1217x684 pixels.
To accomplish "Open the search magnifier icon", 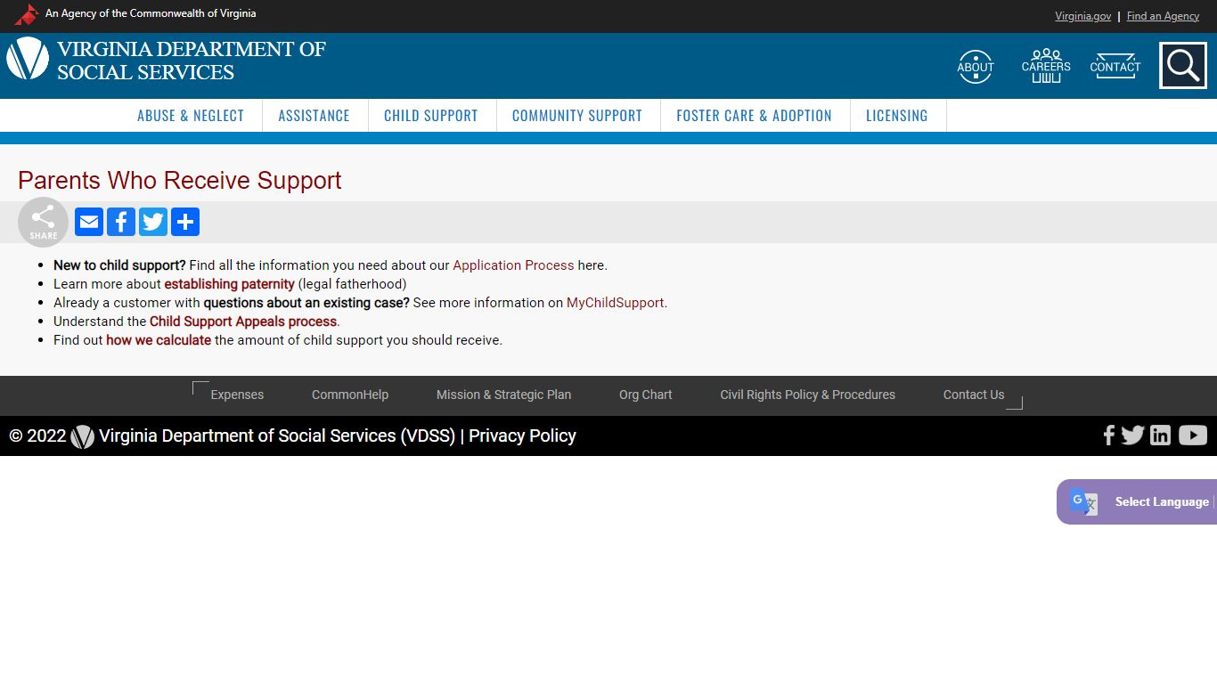I will point(1183,66).
